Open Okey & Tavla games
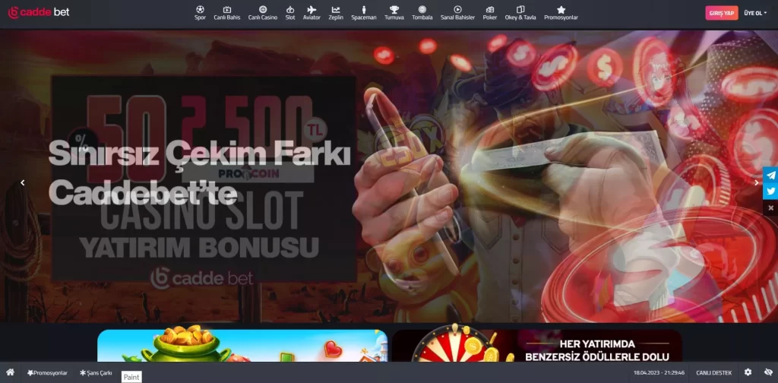This screenshot has height=383, width=778. [520, 13]
